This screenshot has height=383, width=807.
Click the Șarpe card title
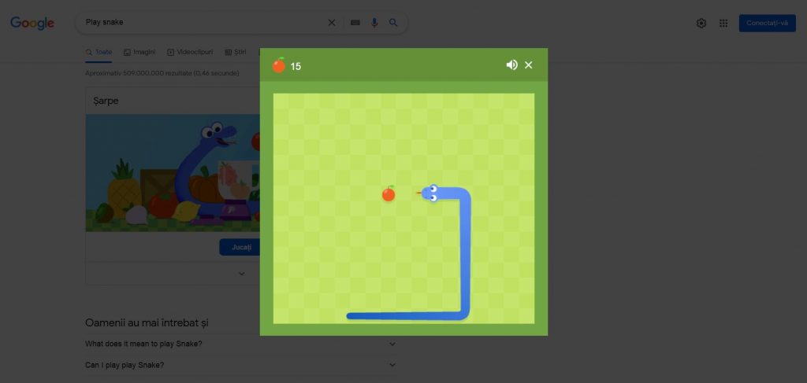[x=106, y=101]
